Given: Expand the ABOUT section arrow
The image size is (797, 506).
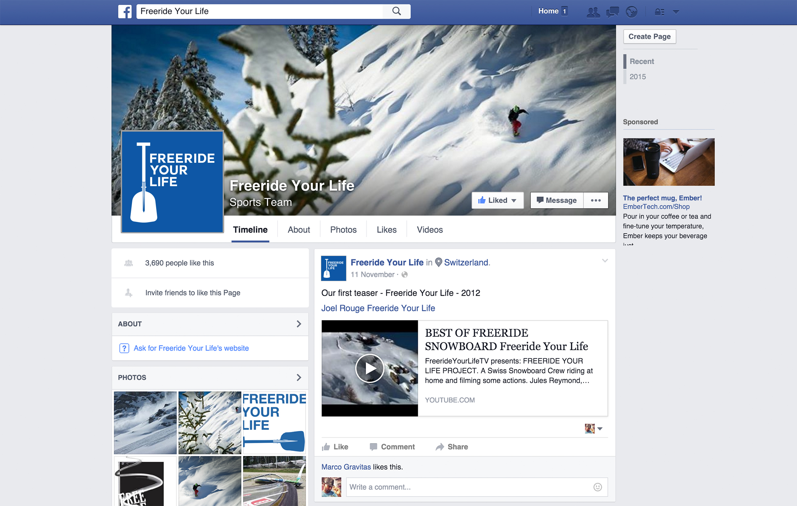Looking at the screenshot, I should point(298,324).
